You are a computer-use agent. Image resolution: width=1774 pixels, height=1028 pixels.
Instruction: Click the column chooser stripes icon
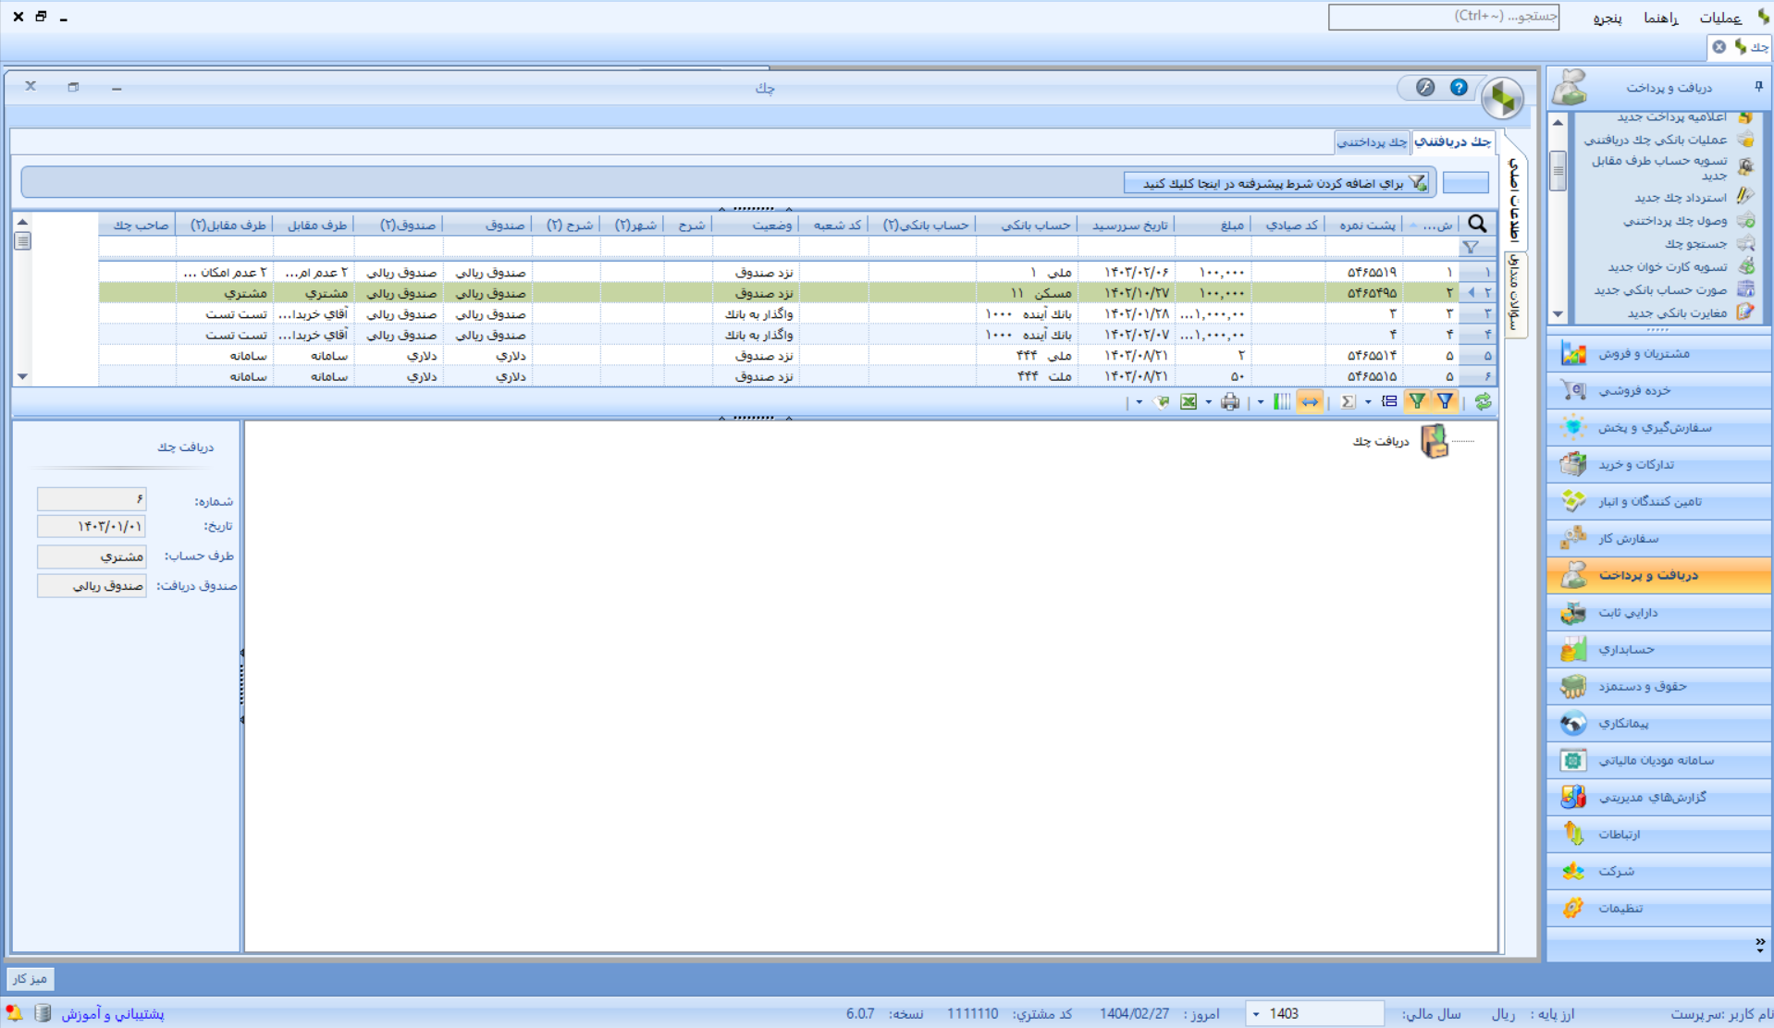coord(1281,401)
